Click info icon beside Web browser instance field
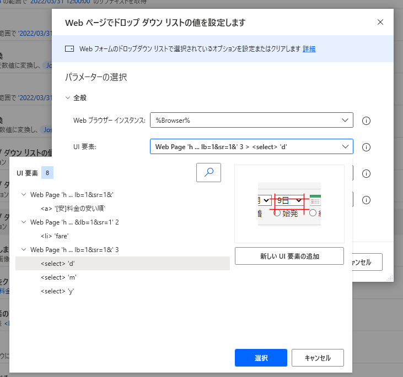Viewport: 403px width, 377px height. point(366,121)
